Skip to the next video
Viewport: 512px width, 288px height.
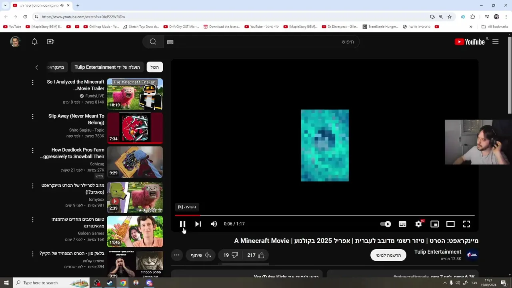tap(198, 224)
